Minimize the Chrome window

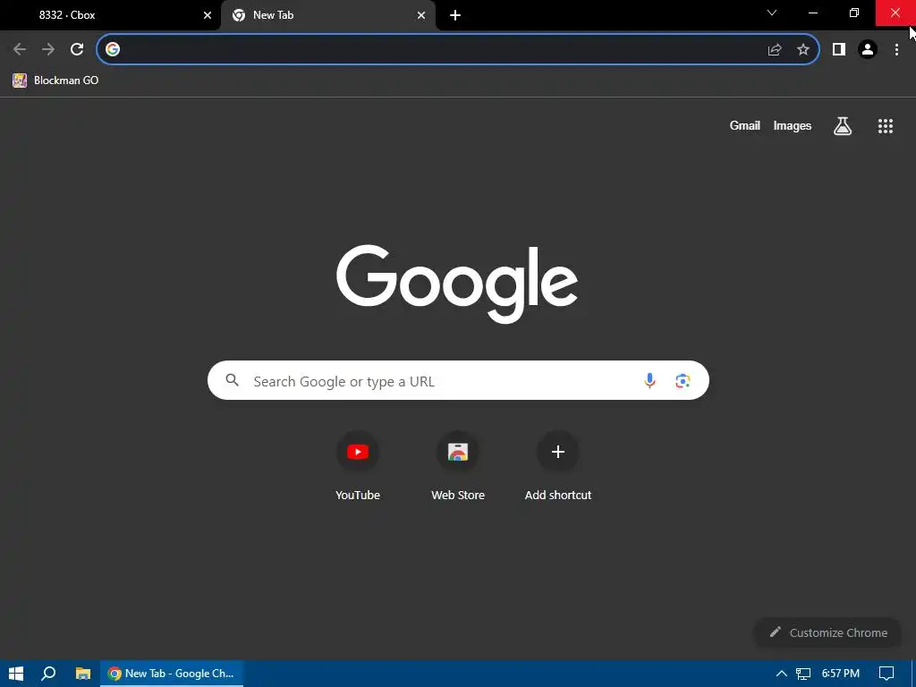(813, 13)
